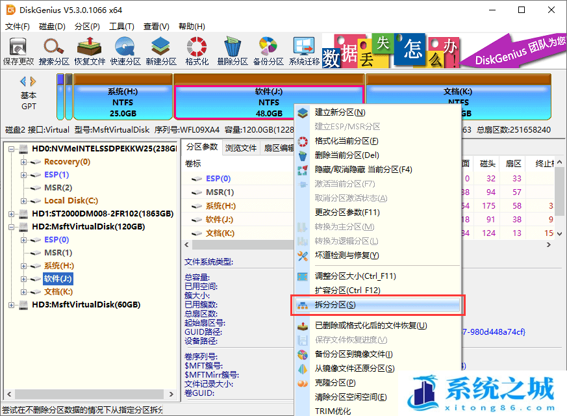Collapse the HD0 NVMe disk tree node
This screenshot has width=567, height=416.
(12, 149)
